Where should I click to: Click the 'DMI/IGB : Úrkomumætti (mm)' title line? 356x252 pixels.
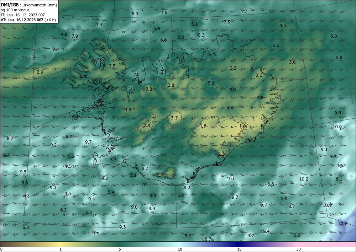(x=29, y=5)
